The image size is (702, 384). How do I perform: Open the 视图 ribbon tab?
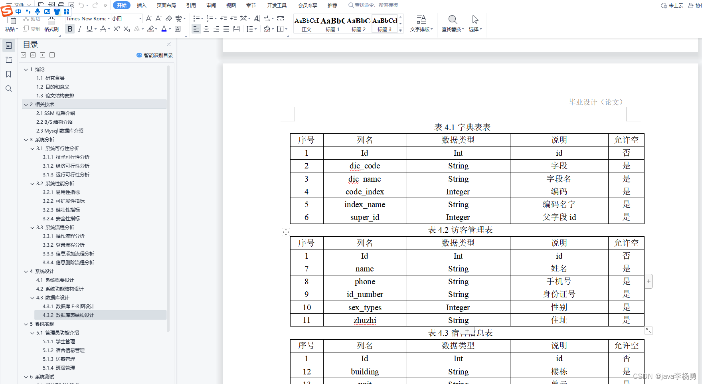(231, 5)
